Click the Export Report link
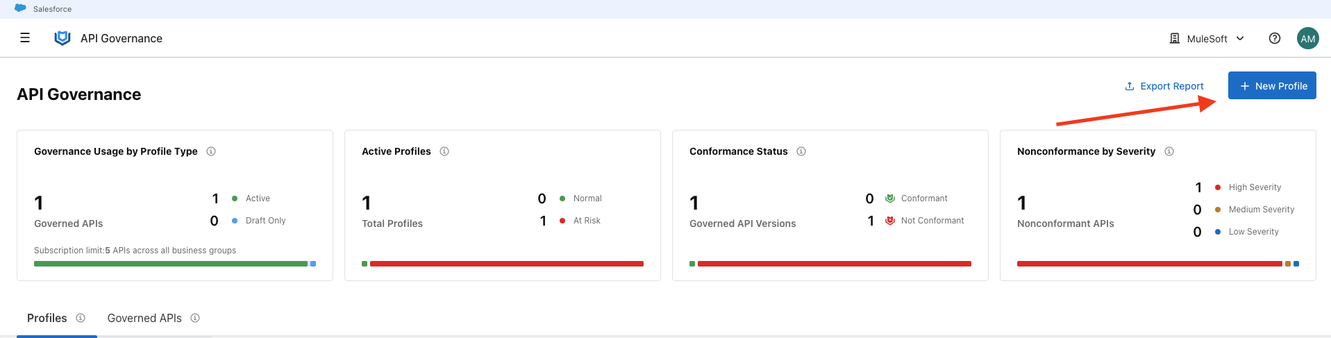The width and height of the screenshot is (1331, 338). point(1164,86)
